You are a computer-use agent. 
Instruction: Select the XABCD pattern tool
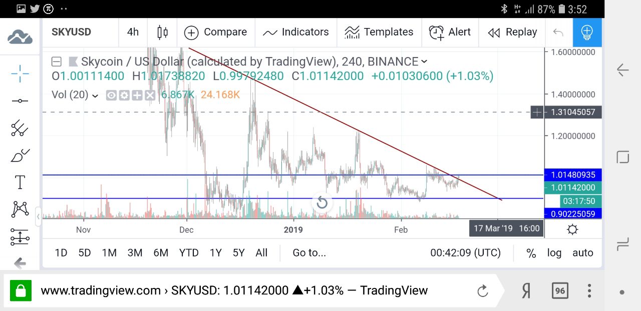point(20,209)
